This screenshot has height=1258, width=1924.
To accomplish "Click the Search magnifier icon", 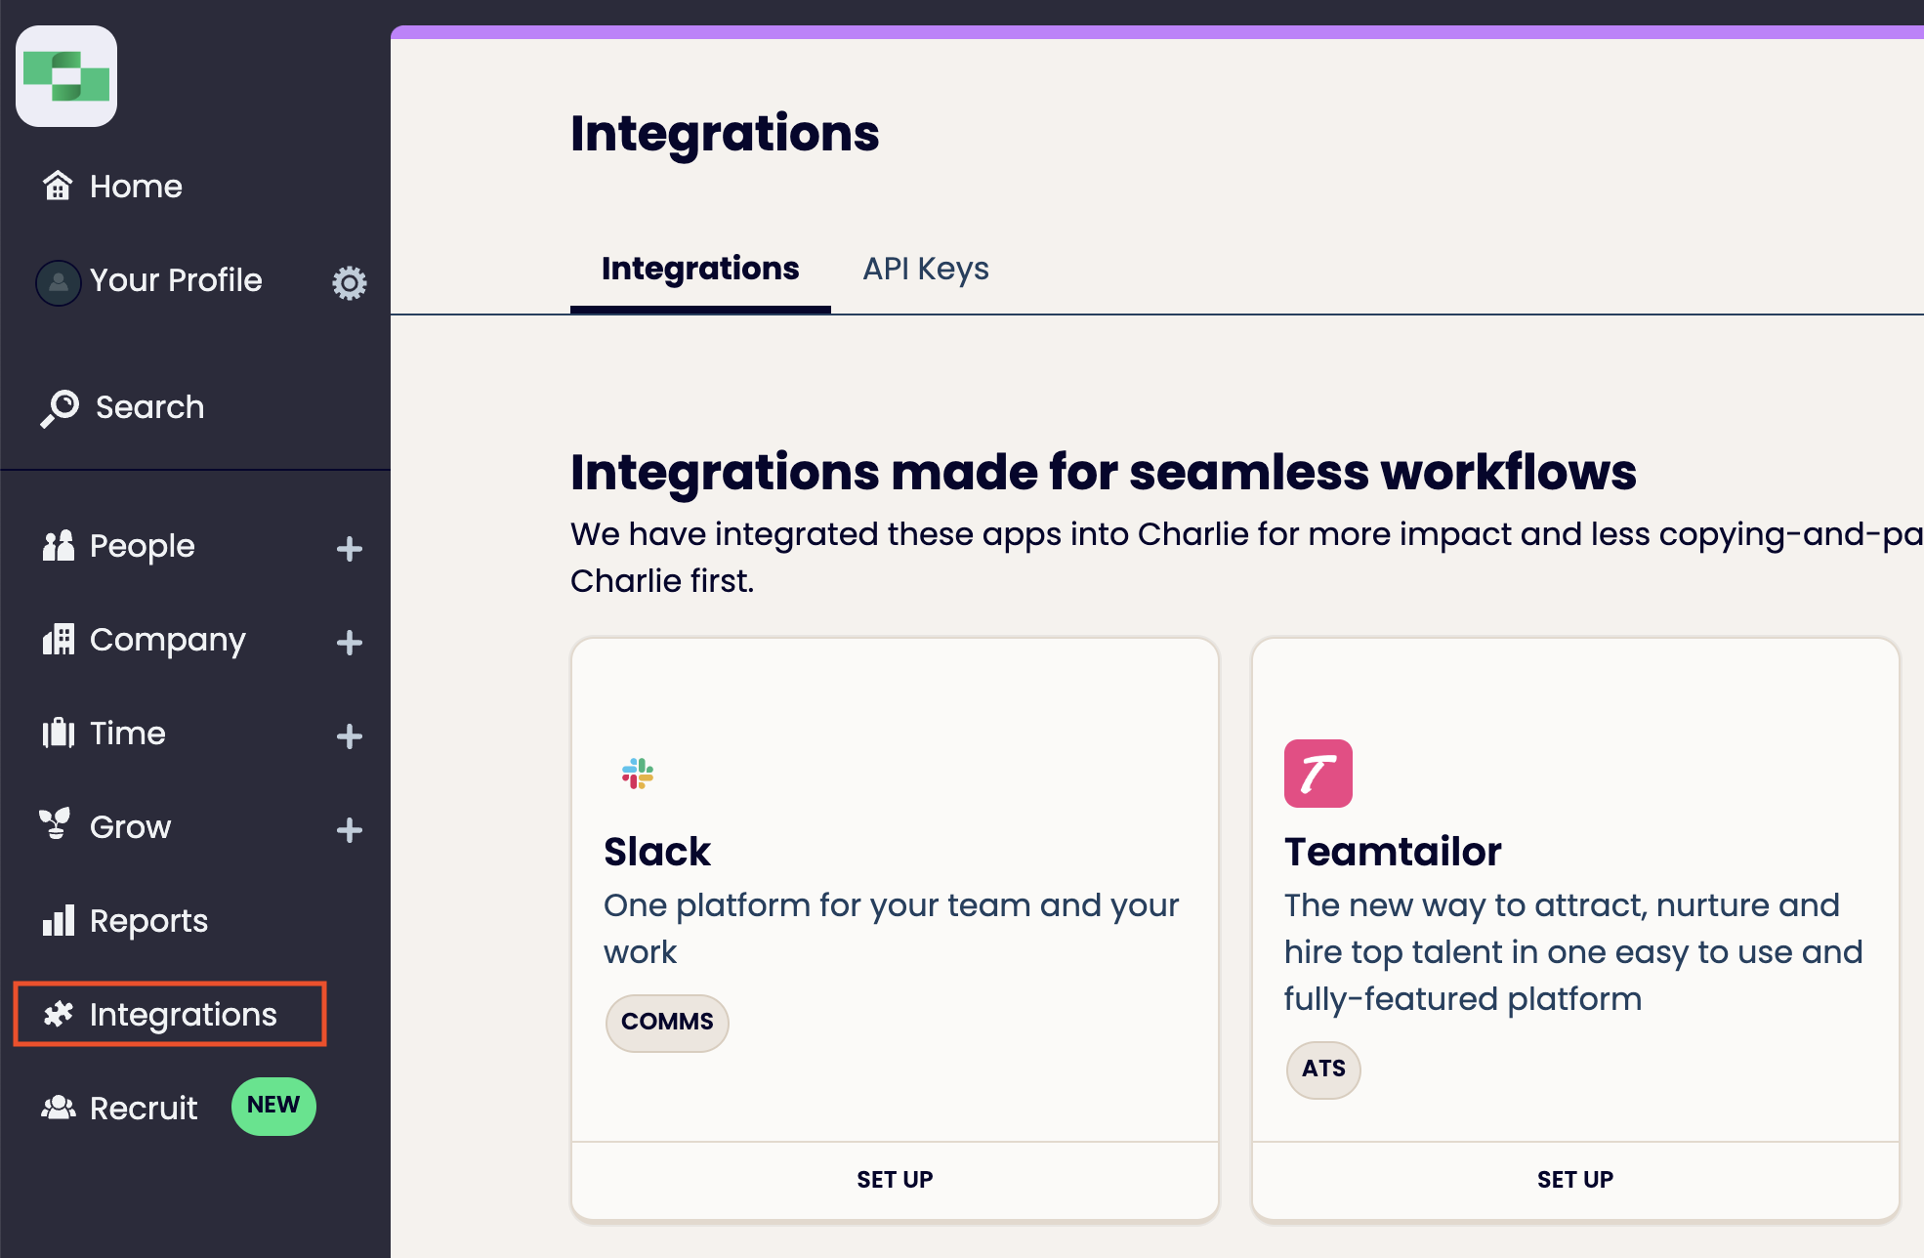I will pos(58,406).
